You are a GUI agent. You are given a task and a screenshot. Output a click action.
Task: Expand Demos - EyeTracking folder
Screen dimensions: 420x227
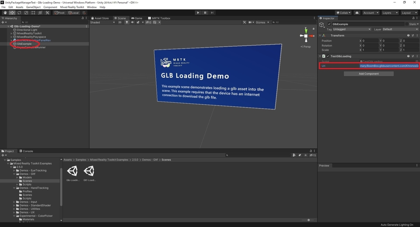pos(14,170)
